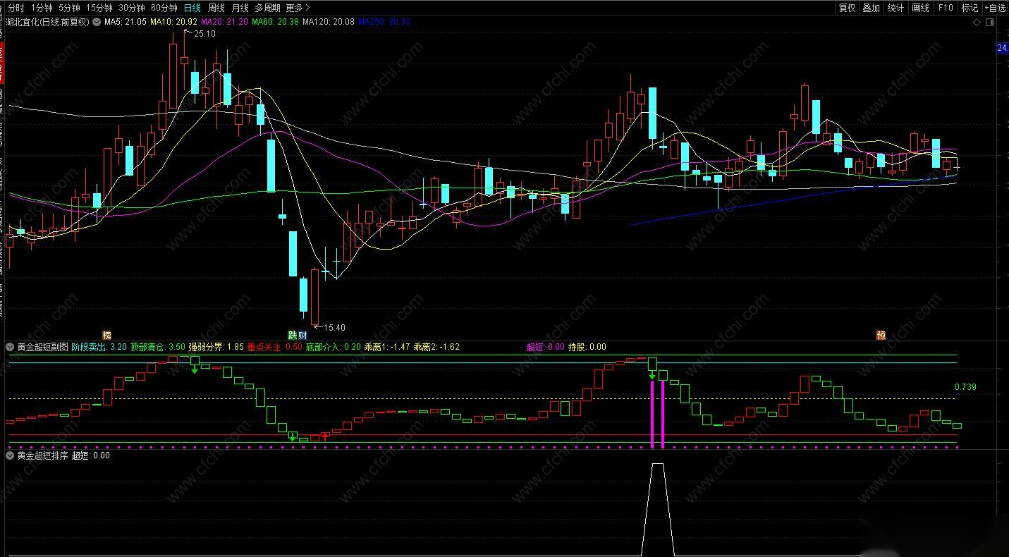Expand the 更多 periods menu
Viewport: 1009px width, 557px height.
[298, 8]
